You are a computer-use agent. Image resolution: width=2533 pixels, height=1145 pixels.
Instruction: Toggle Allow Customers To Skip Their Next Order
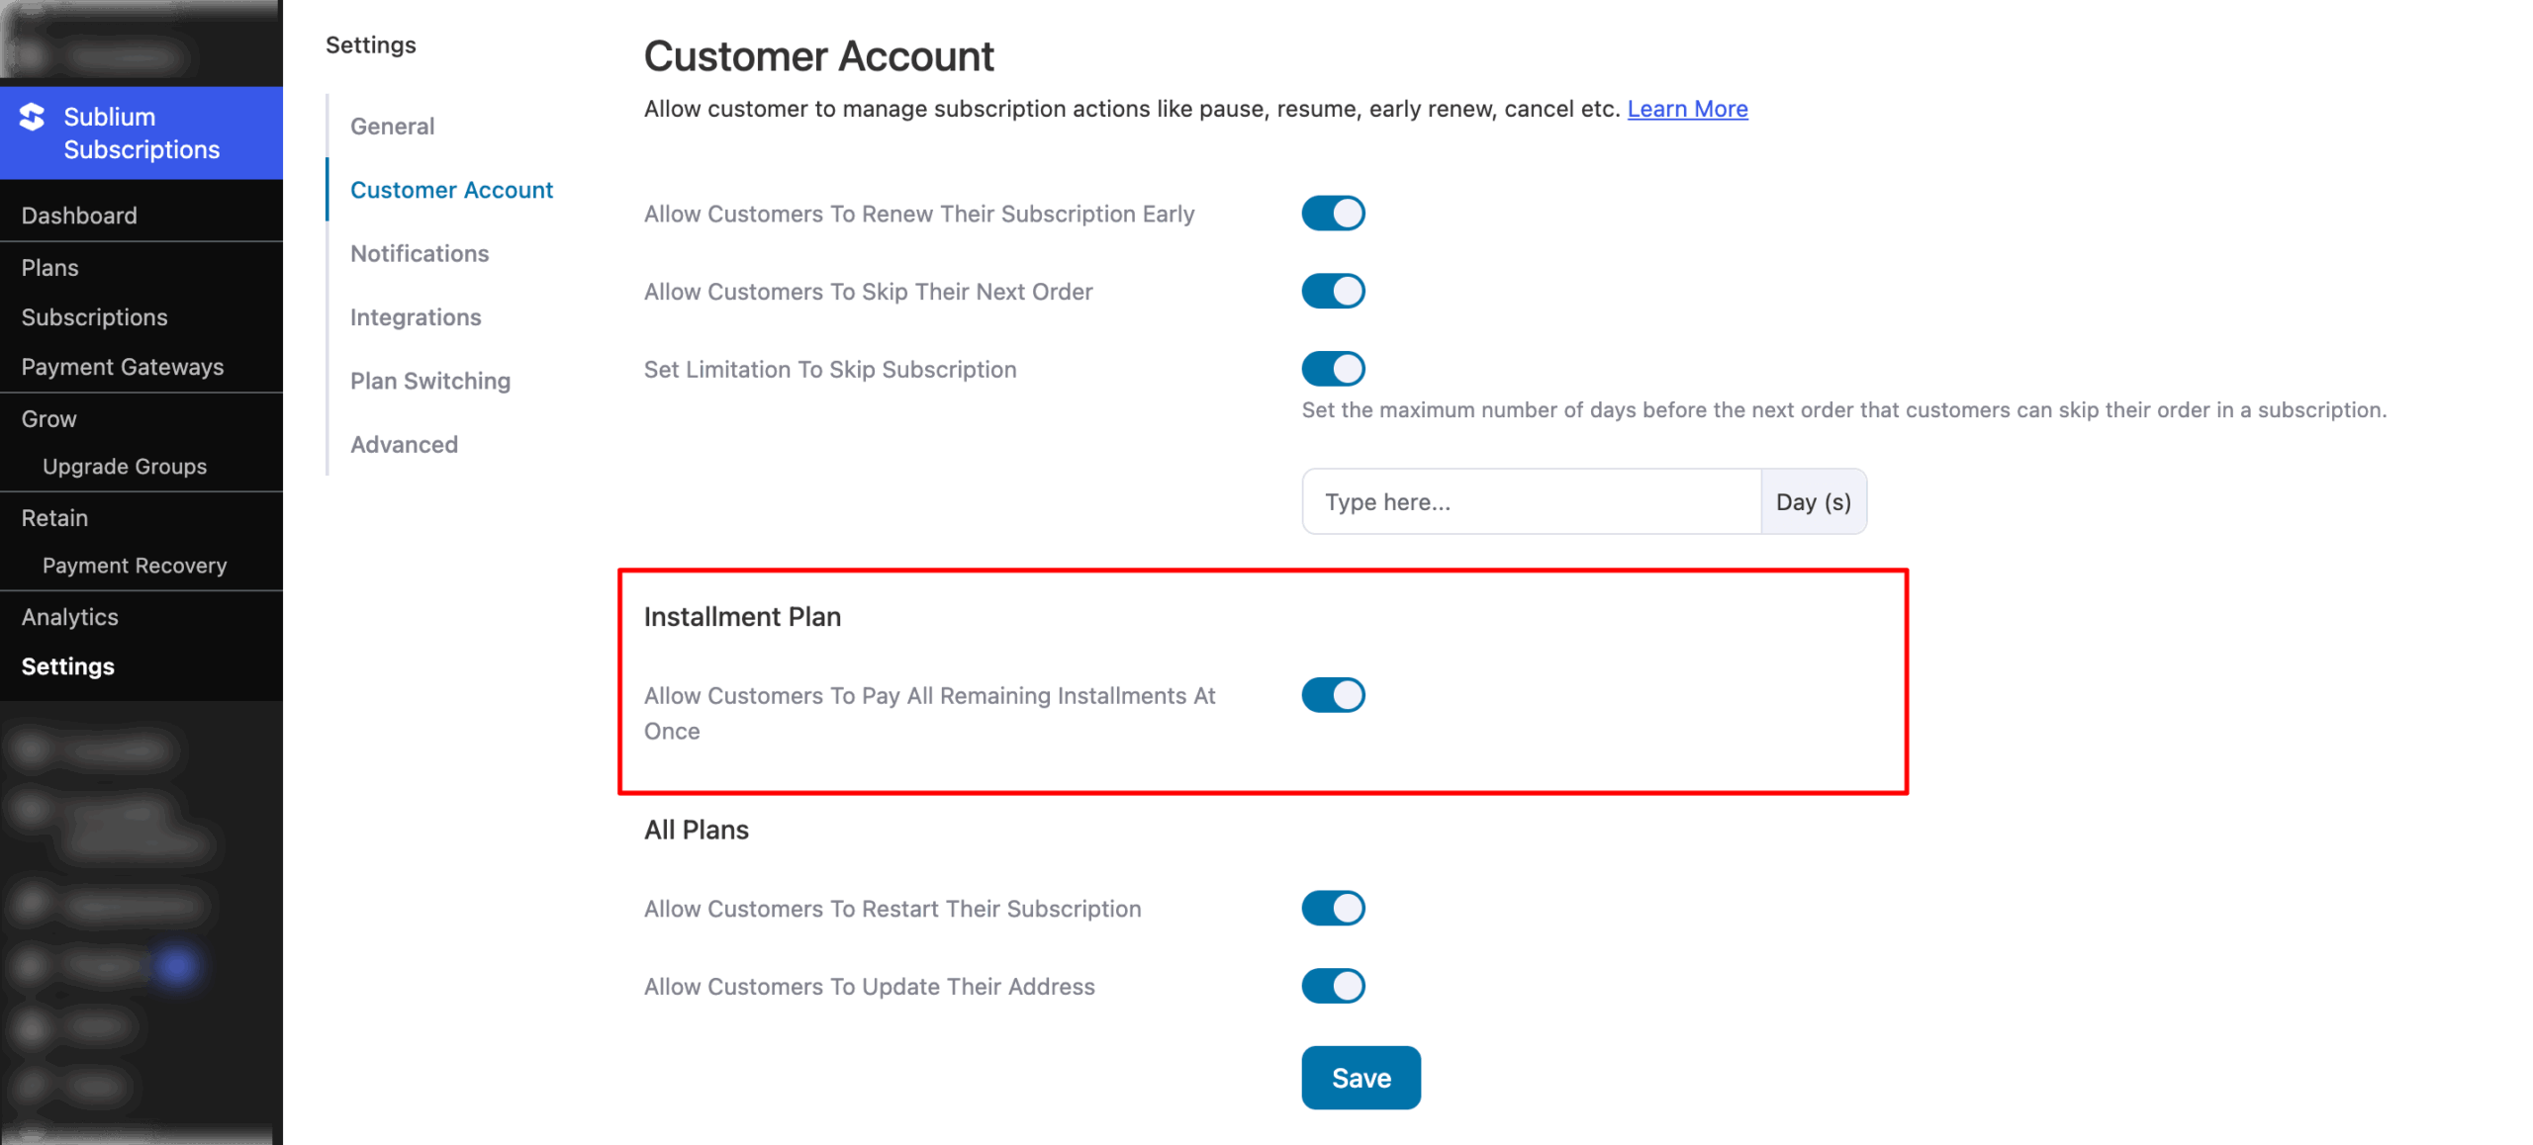[1333, 291]
